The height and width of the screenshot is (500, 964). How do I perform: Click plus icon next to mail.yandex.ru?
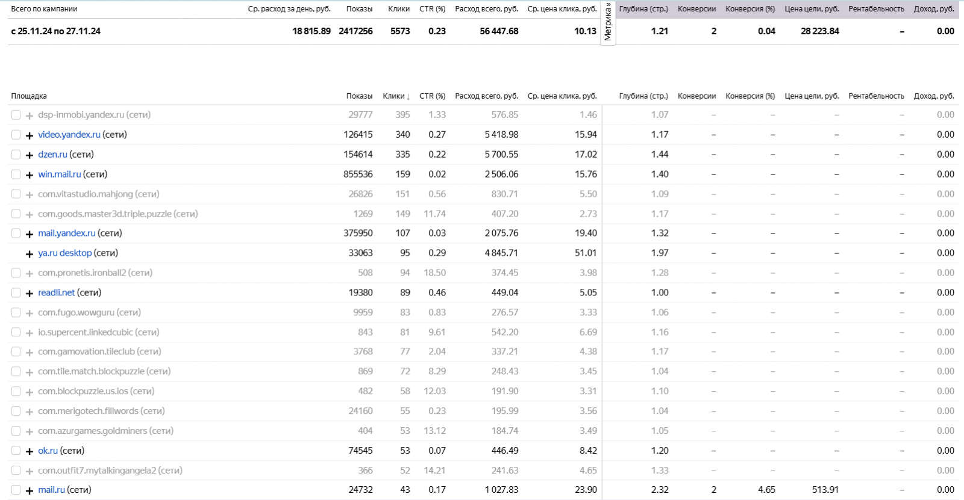click(x=29, y=234)
